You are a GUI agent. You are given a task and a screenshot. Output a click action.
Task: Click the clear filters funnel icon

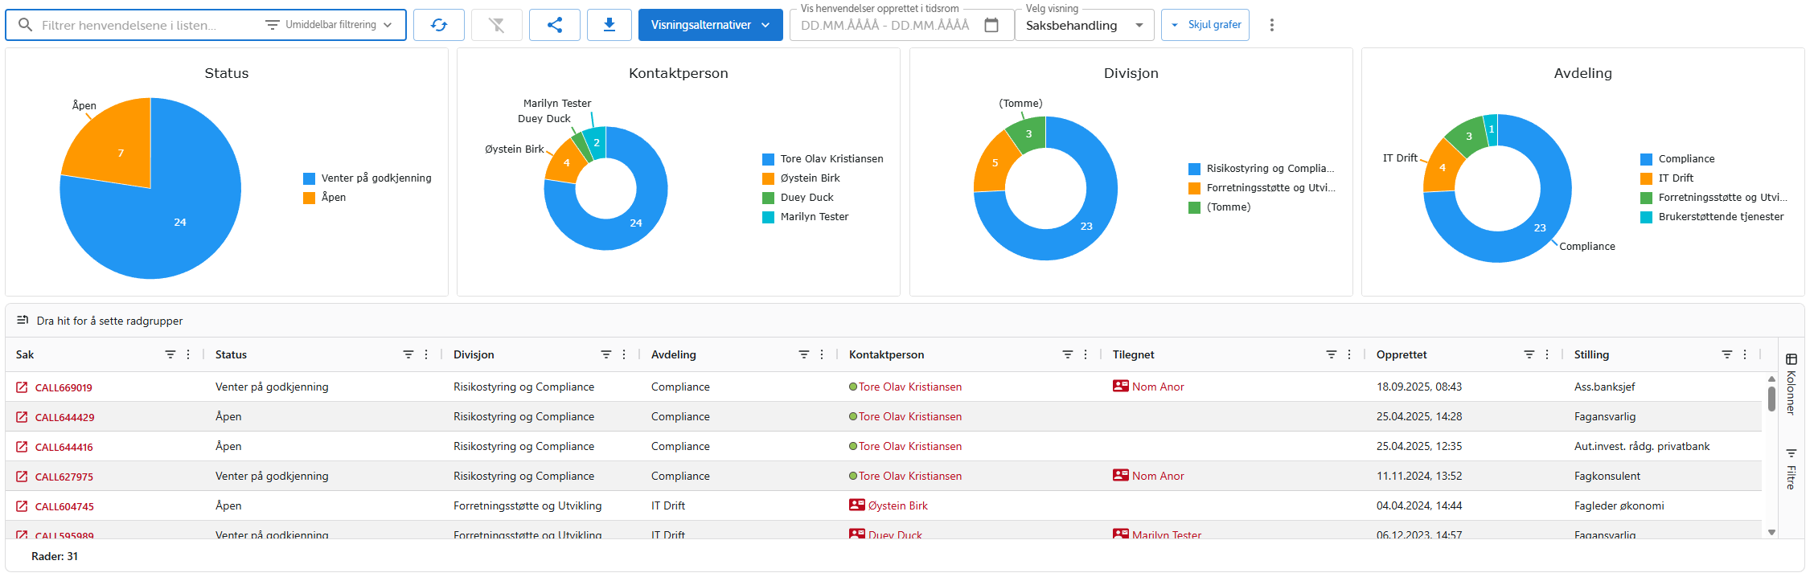496,25
